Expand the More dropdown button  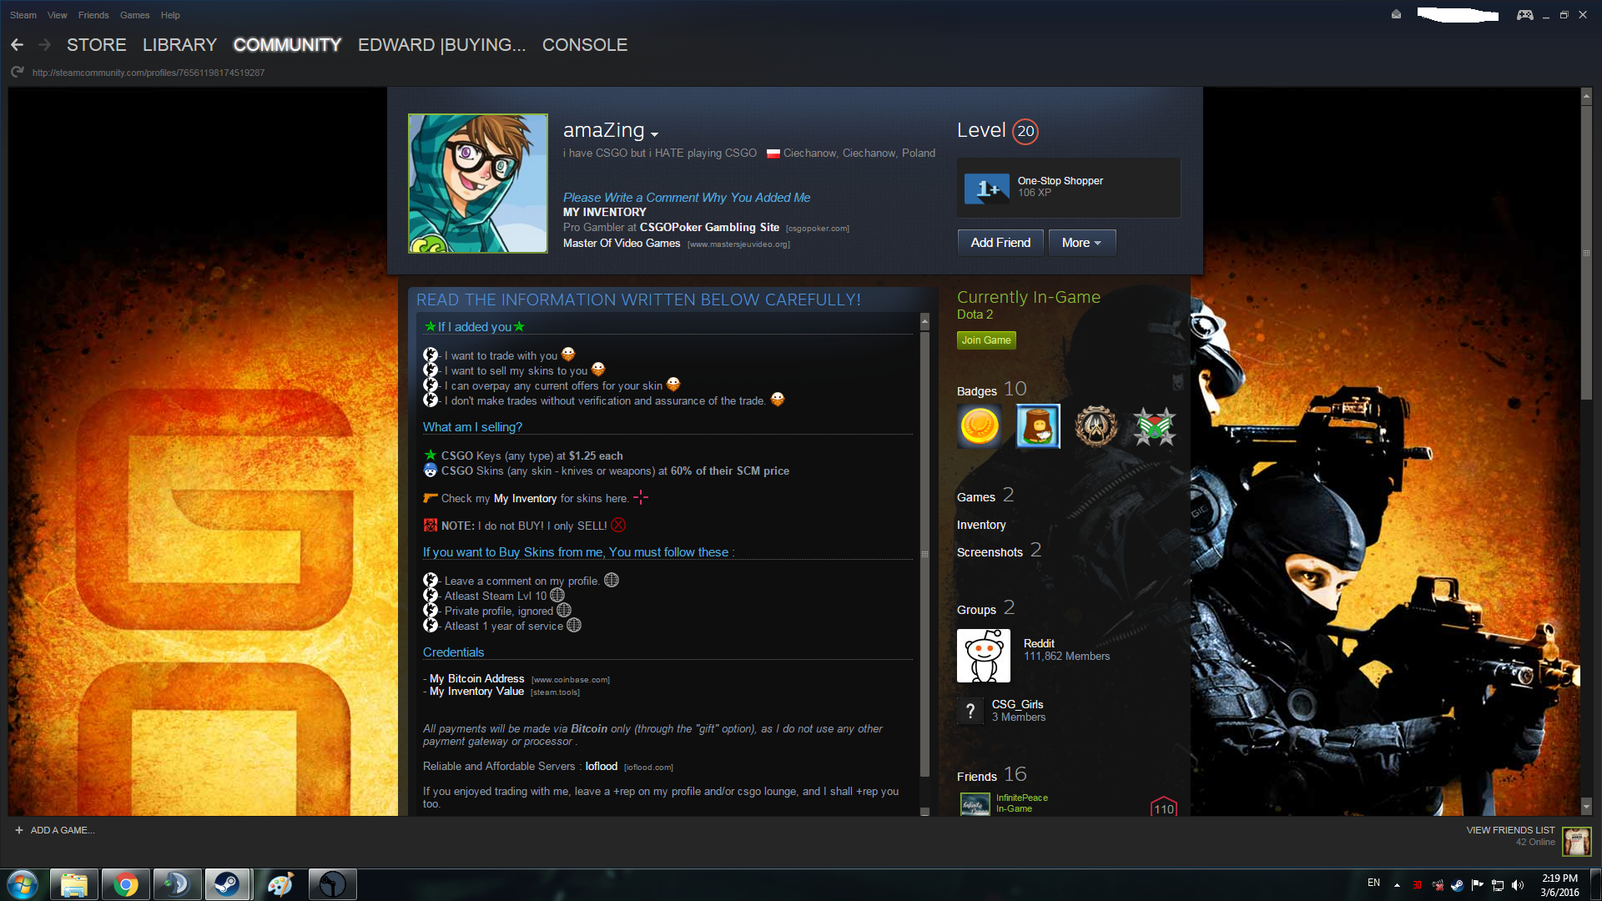[x=1081, y=243]
